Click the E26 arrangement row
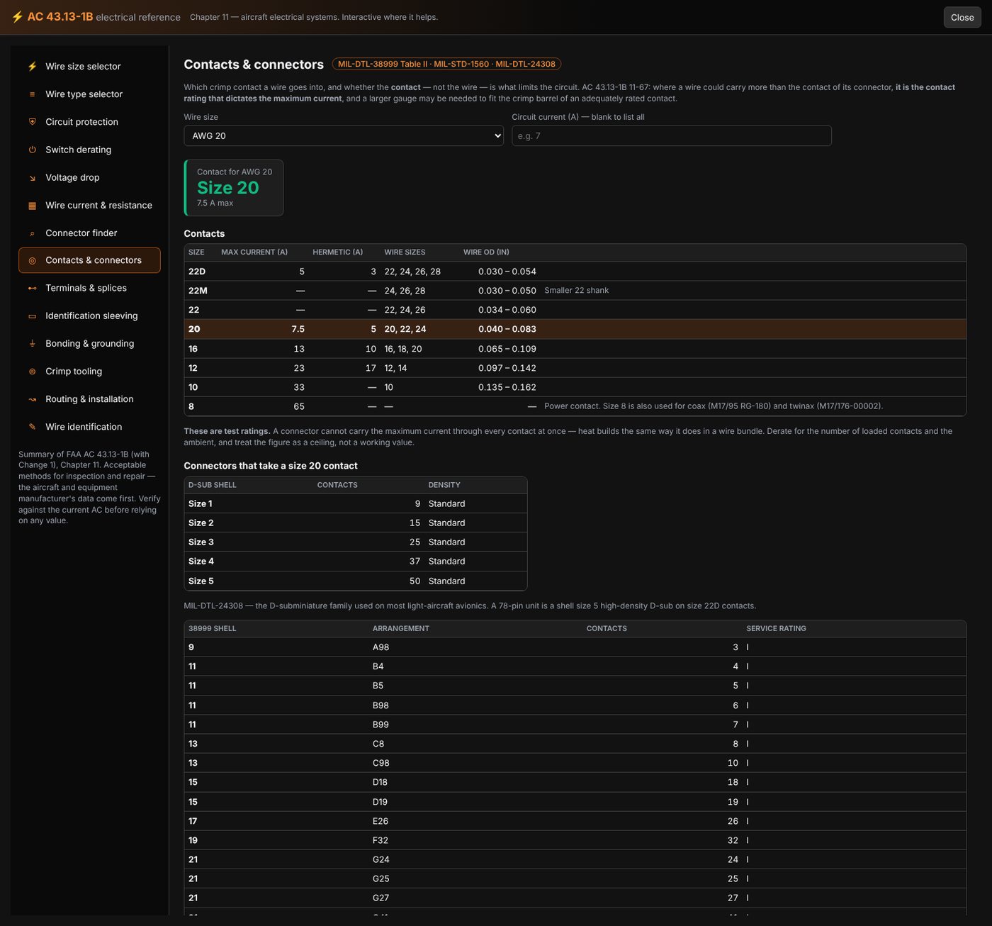Viewport: 992px width, 926px height. (x=575, y=821)
